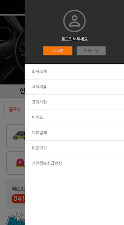Click the 로그인해주세요 prompt text
The width and height of the screenshot is (124, 225).
[x=74, y=39]
